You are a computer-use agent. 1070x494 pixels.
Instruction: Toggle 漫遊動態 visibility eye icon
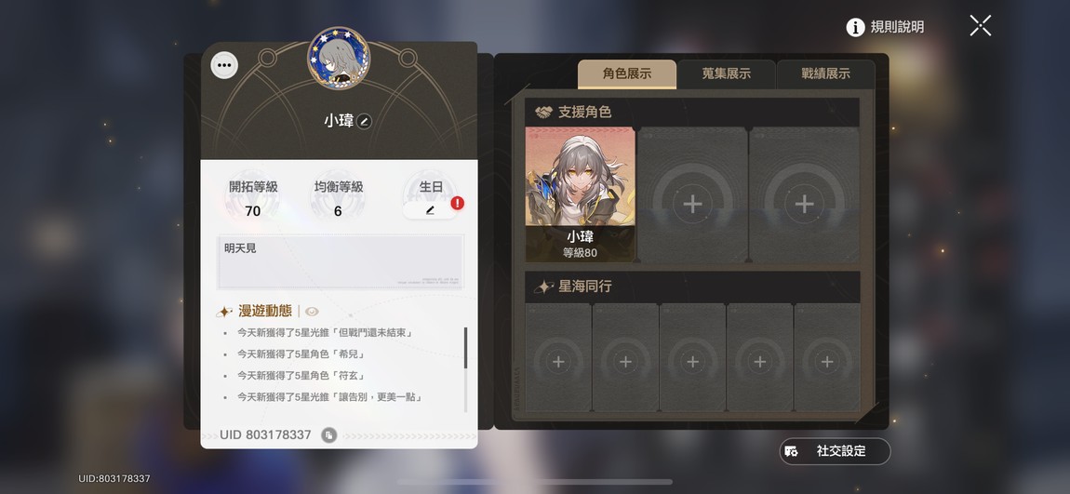[x=312, y=311]
